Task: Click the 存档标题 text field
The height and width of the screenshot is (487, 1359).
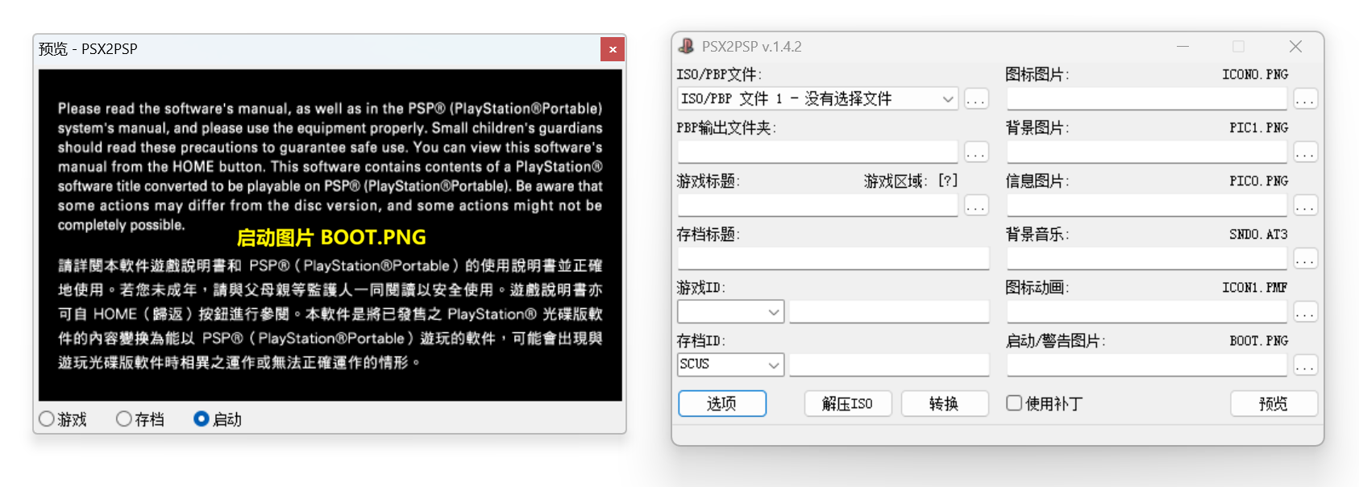Action: 833,259
